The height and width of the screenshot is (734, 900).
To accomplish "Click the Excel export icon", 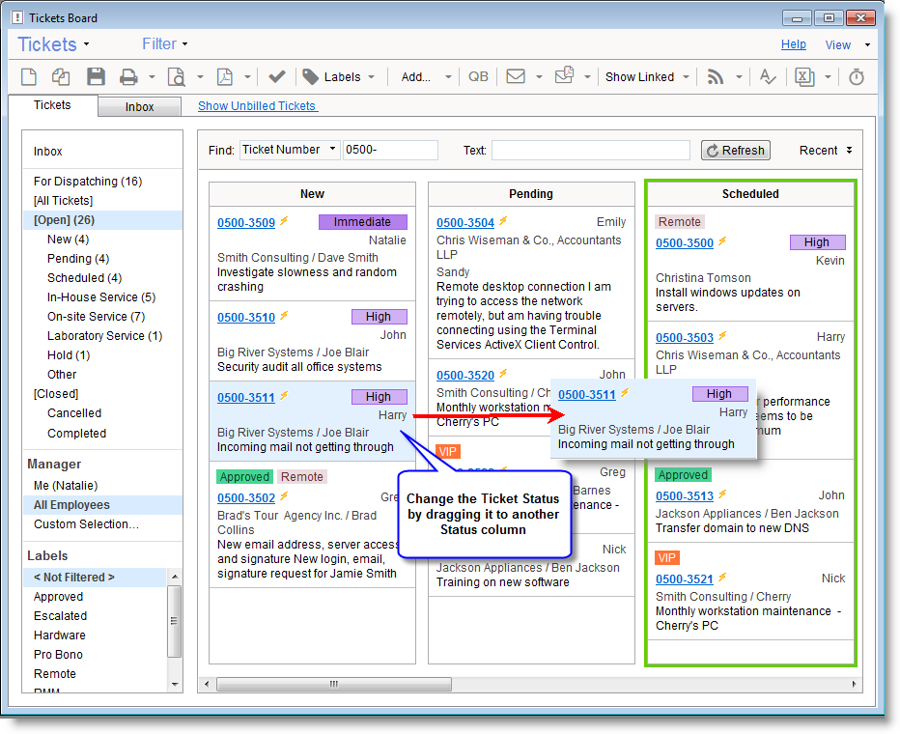I will [x=804, y=77].
